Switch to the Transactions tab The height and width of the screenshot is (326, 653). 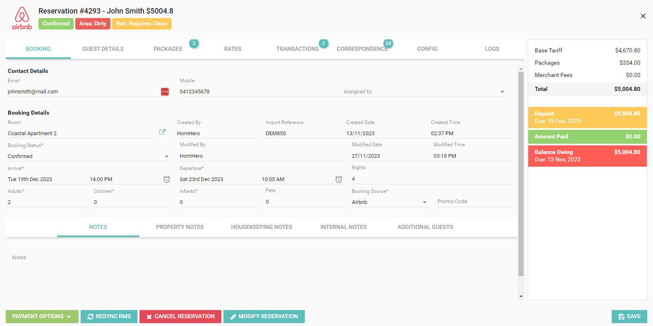[x=297, y=49]
